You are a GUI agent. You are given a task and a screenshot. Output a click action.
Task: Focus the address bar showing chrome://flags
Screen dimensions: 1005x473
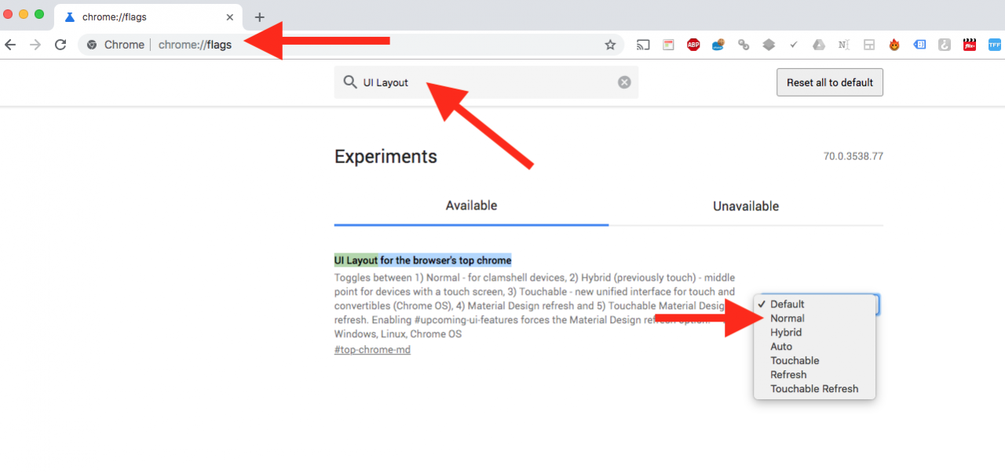point(351,45)
